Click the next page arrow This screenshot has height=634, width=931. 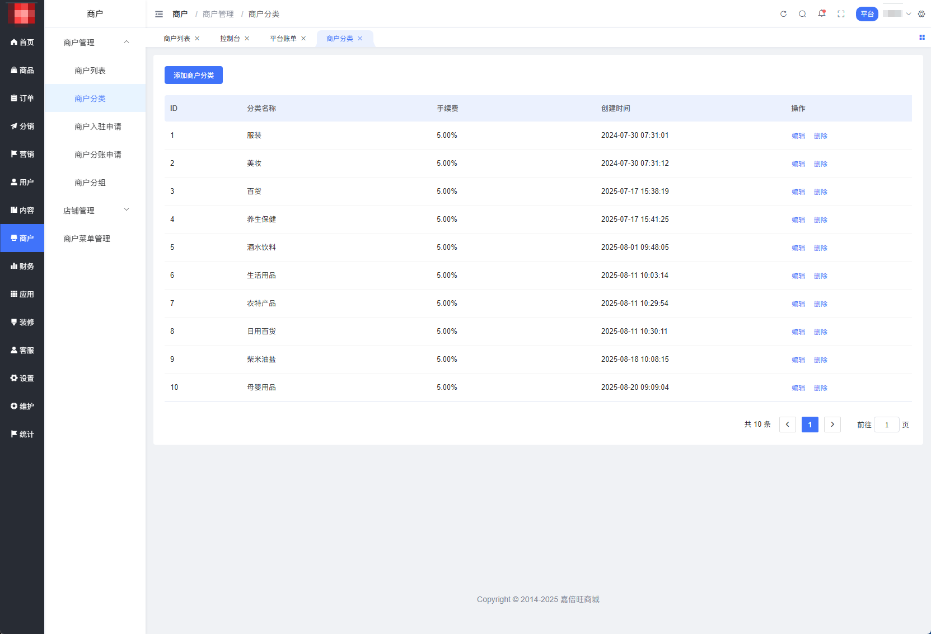(832, 425)
